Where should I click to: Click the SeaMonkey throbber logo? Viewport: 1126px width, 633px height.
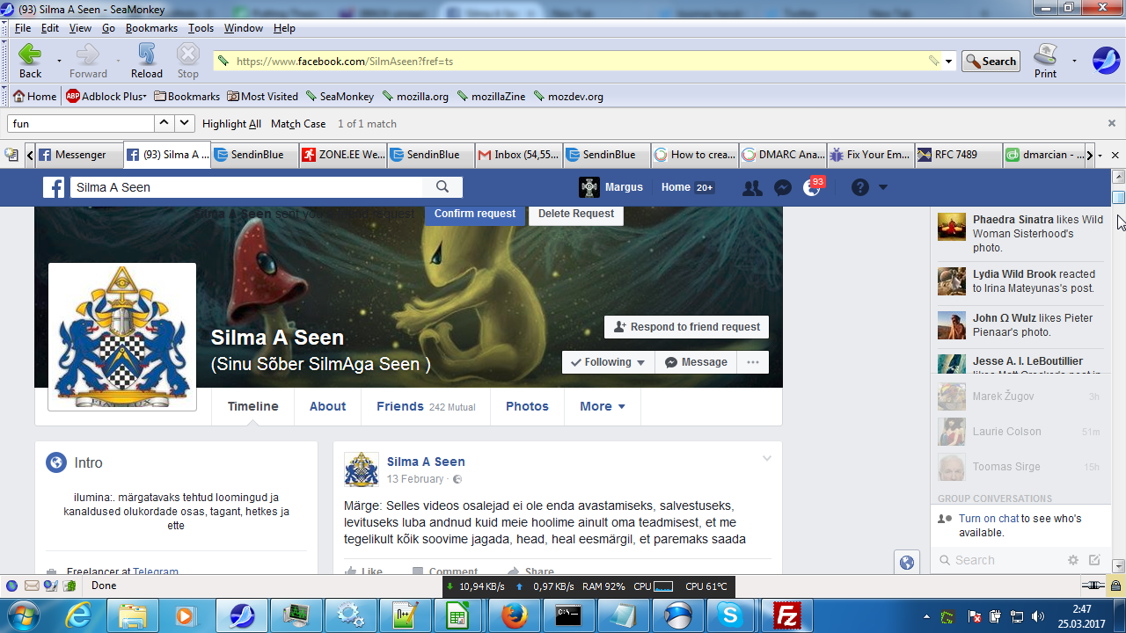click(x=1106, y=61)
